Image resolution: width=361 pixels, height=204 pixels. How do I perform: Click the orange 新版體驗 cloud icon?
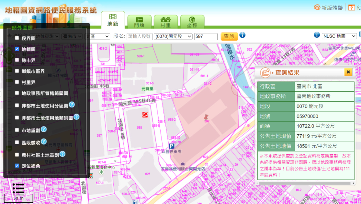[317, 7]
